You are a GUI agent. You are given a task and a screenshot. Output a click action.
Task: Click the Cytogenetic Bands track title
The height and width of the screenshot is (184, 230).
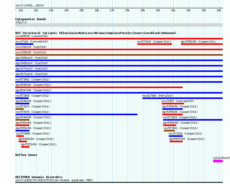click(x=31, y=19)
